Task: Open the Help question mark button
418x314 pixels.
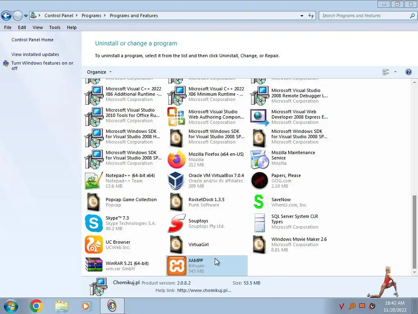Action: (408, 72)
